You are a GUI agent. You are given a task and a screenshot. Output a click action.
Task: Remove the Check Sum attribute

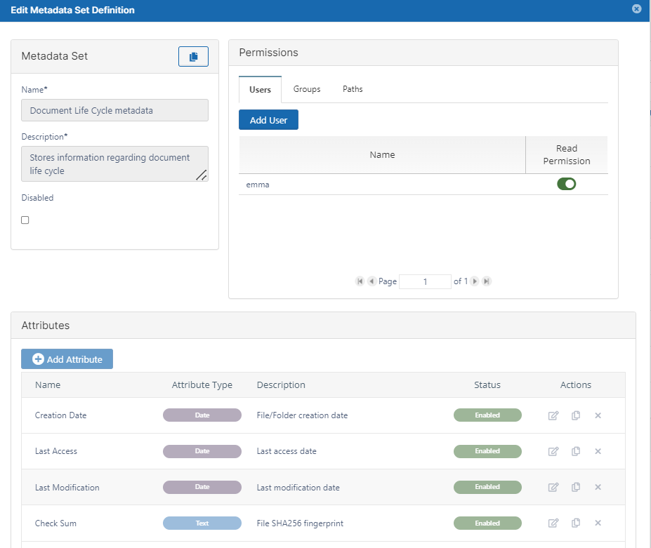[x=598, y=523]
